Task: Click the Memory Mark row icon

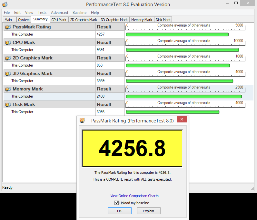Action: point(8,89)
